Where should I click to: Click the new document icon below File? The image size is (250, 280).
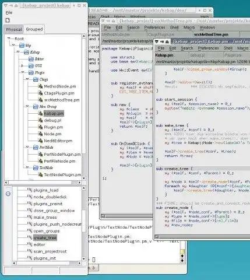click(x=8, y=20)
